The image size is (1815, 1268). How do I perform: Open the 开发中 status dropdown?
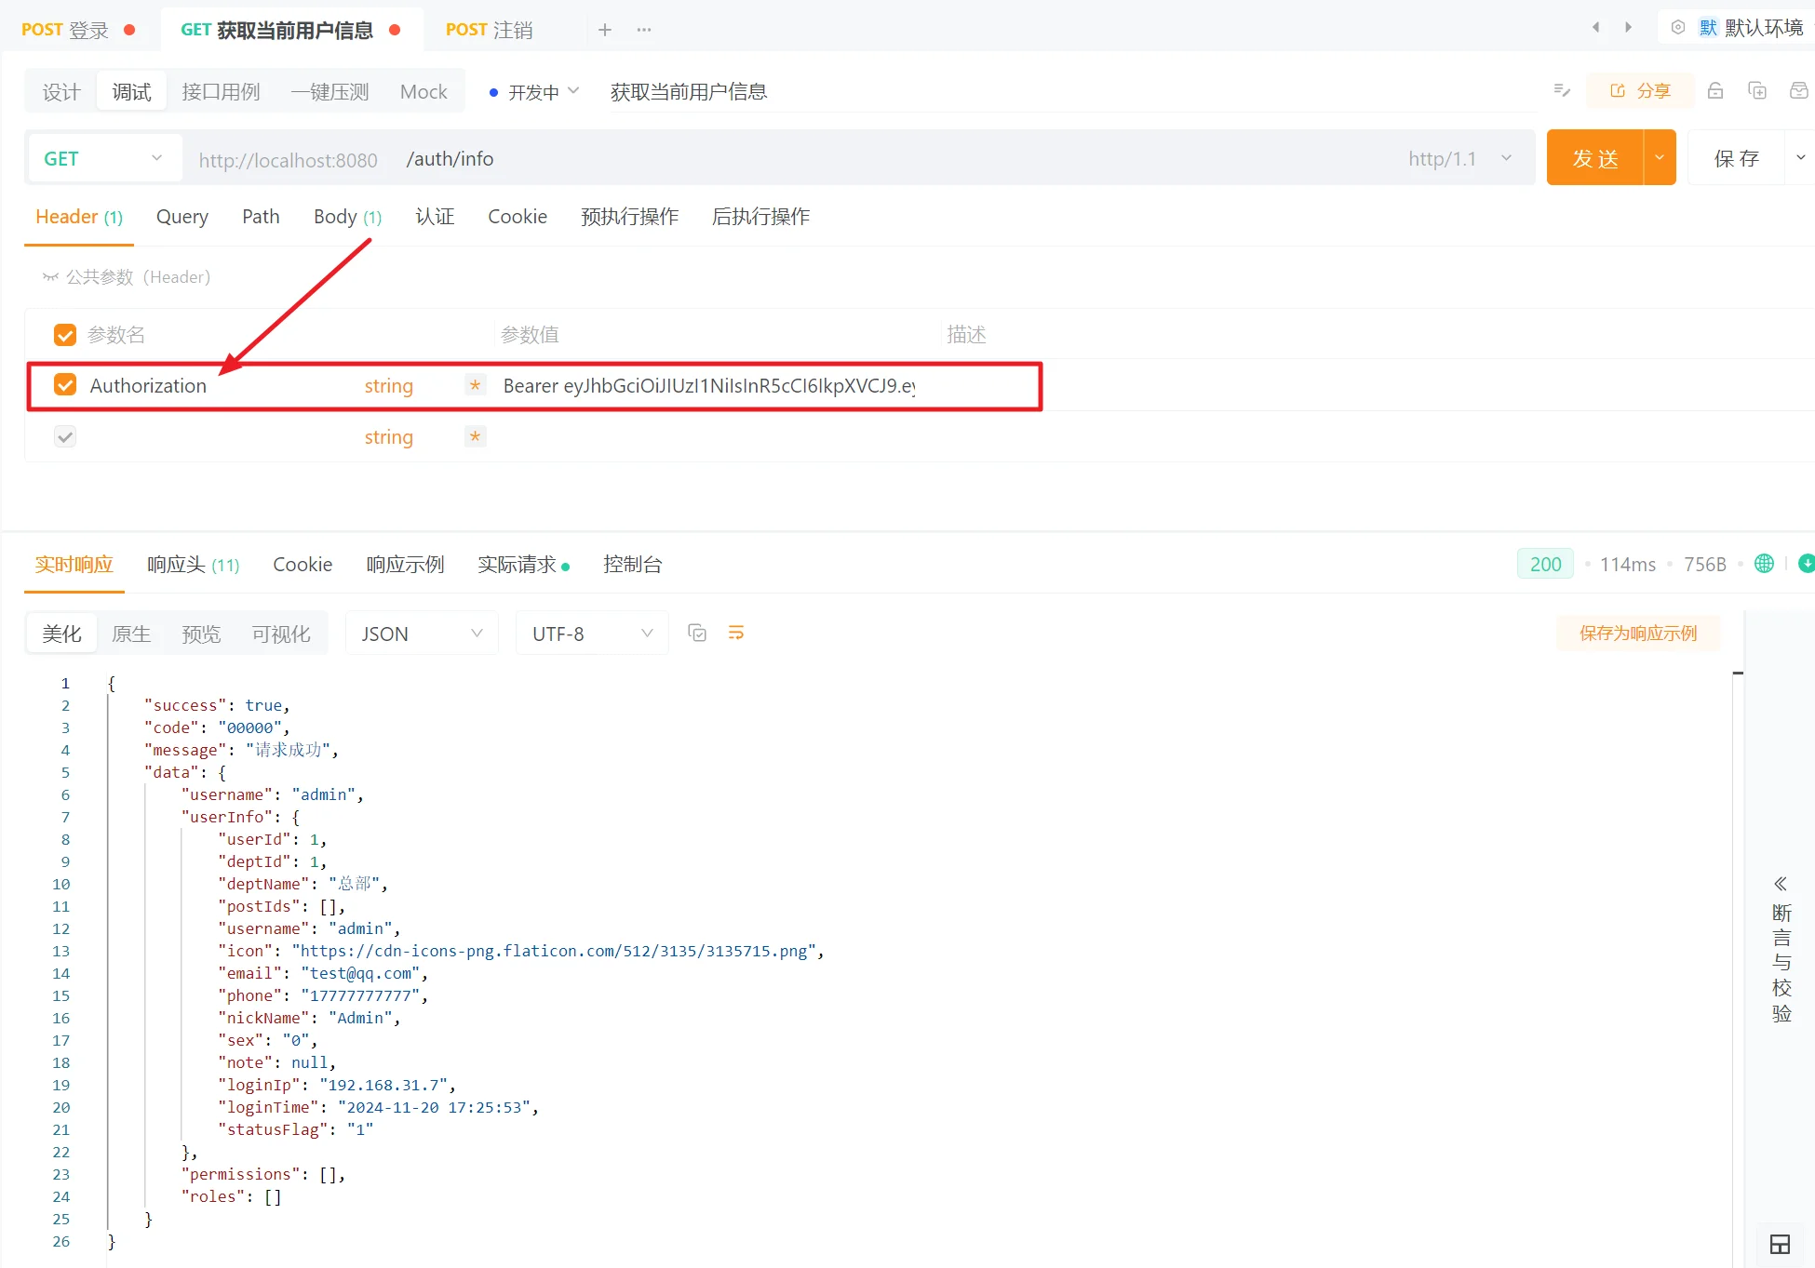[534, 91]
